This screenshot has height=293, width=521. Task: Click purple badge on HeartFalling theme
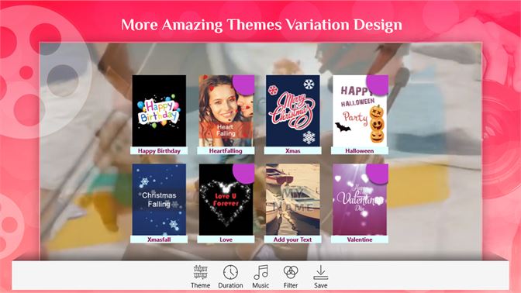244,84
